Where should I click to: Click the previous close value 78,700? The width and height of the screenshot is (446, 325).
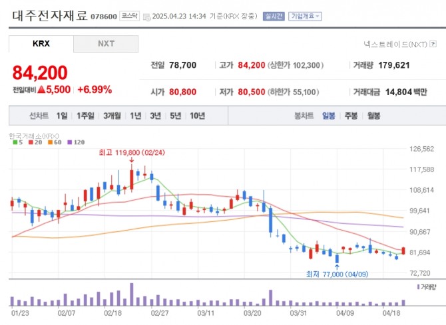[x=182, y=65]
